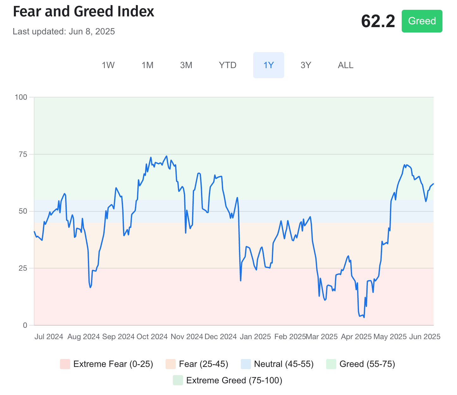Click the Extreme Greed legend swatch
This screenshot has height=395, width=457.
(178, 380)
